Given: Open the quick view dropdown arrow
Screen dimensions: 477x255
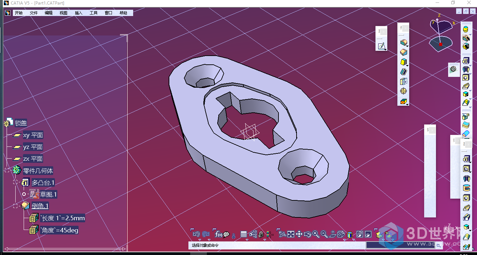Looking at the screenshot, I should click(x=344, y=240).
